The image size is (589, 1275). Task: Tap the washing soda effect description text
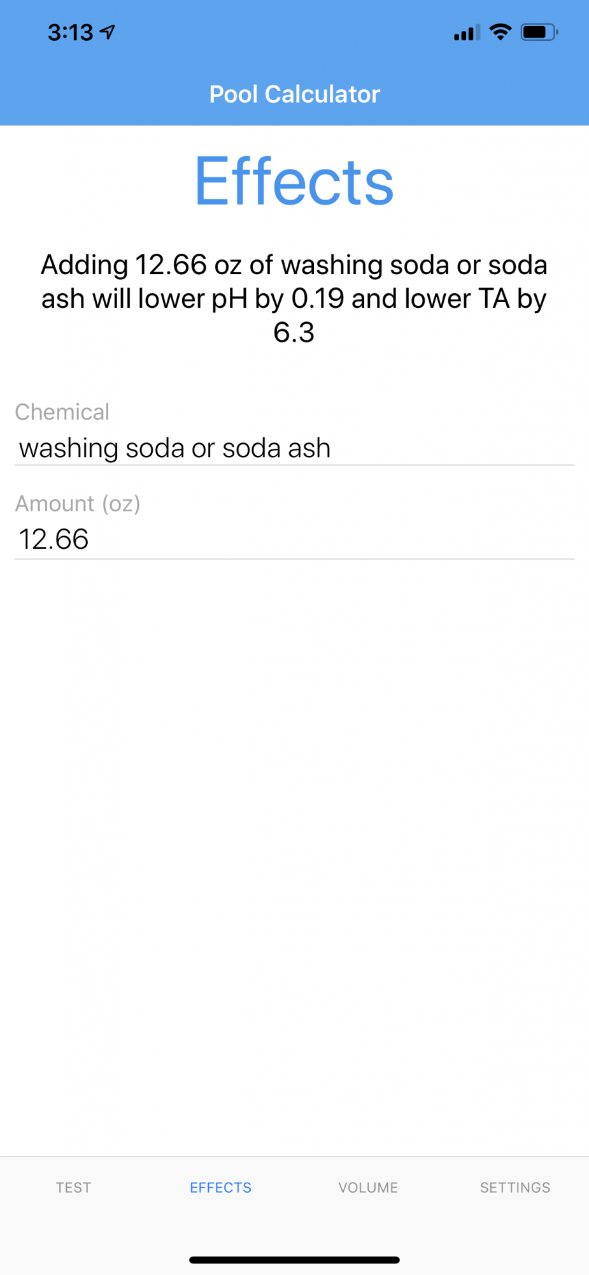coord(294,298)
